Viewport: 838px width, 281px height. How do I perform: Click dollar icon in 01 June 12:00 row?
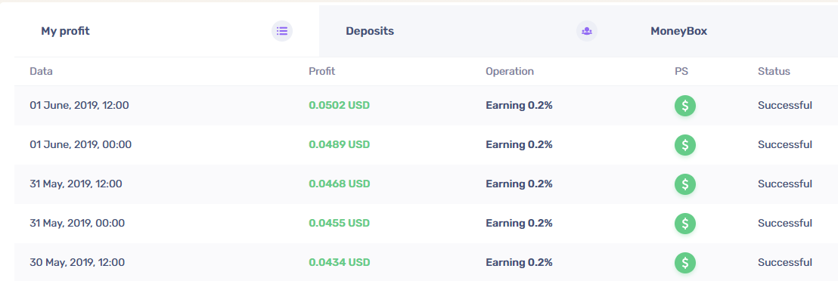[x=685, y=105]
